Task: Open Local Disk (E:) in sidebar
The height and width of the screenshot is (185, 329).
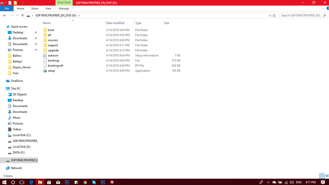Action: (22, 147)
